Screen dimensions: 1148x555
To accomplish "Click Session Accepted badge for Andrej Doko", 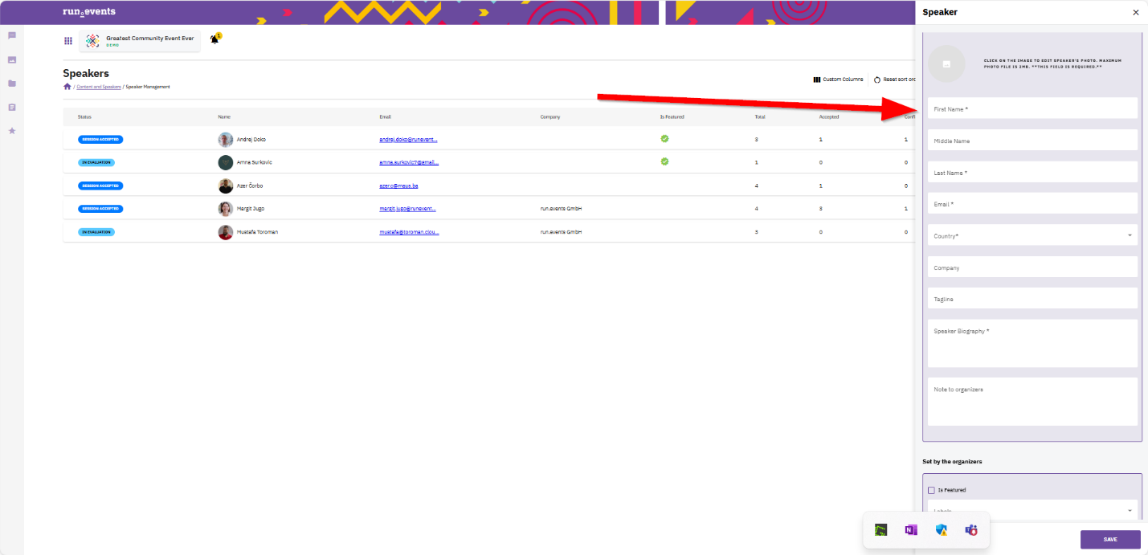I will [100, 139].
